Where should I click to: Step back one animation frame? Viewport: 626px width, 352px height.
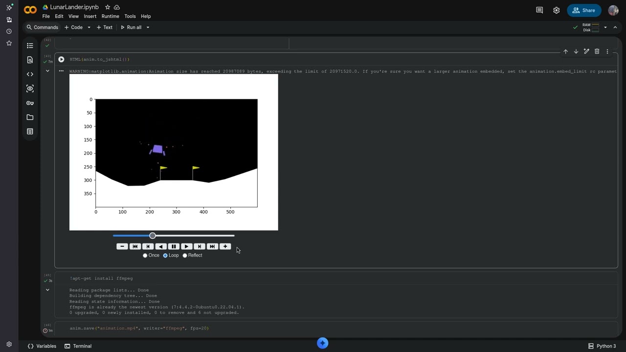pos(148,246)
